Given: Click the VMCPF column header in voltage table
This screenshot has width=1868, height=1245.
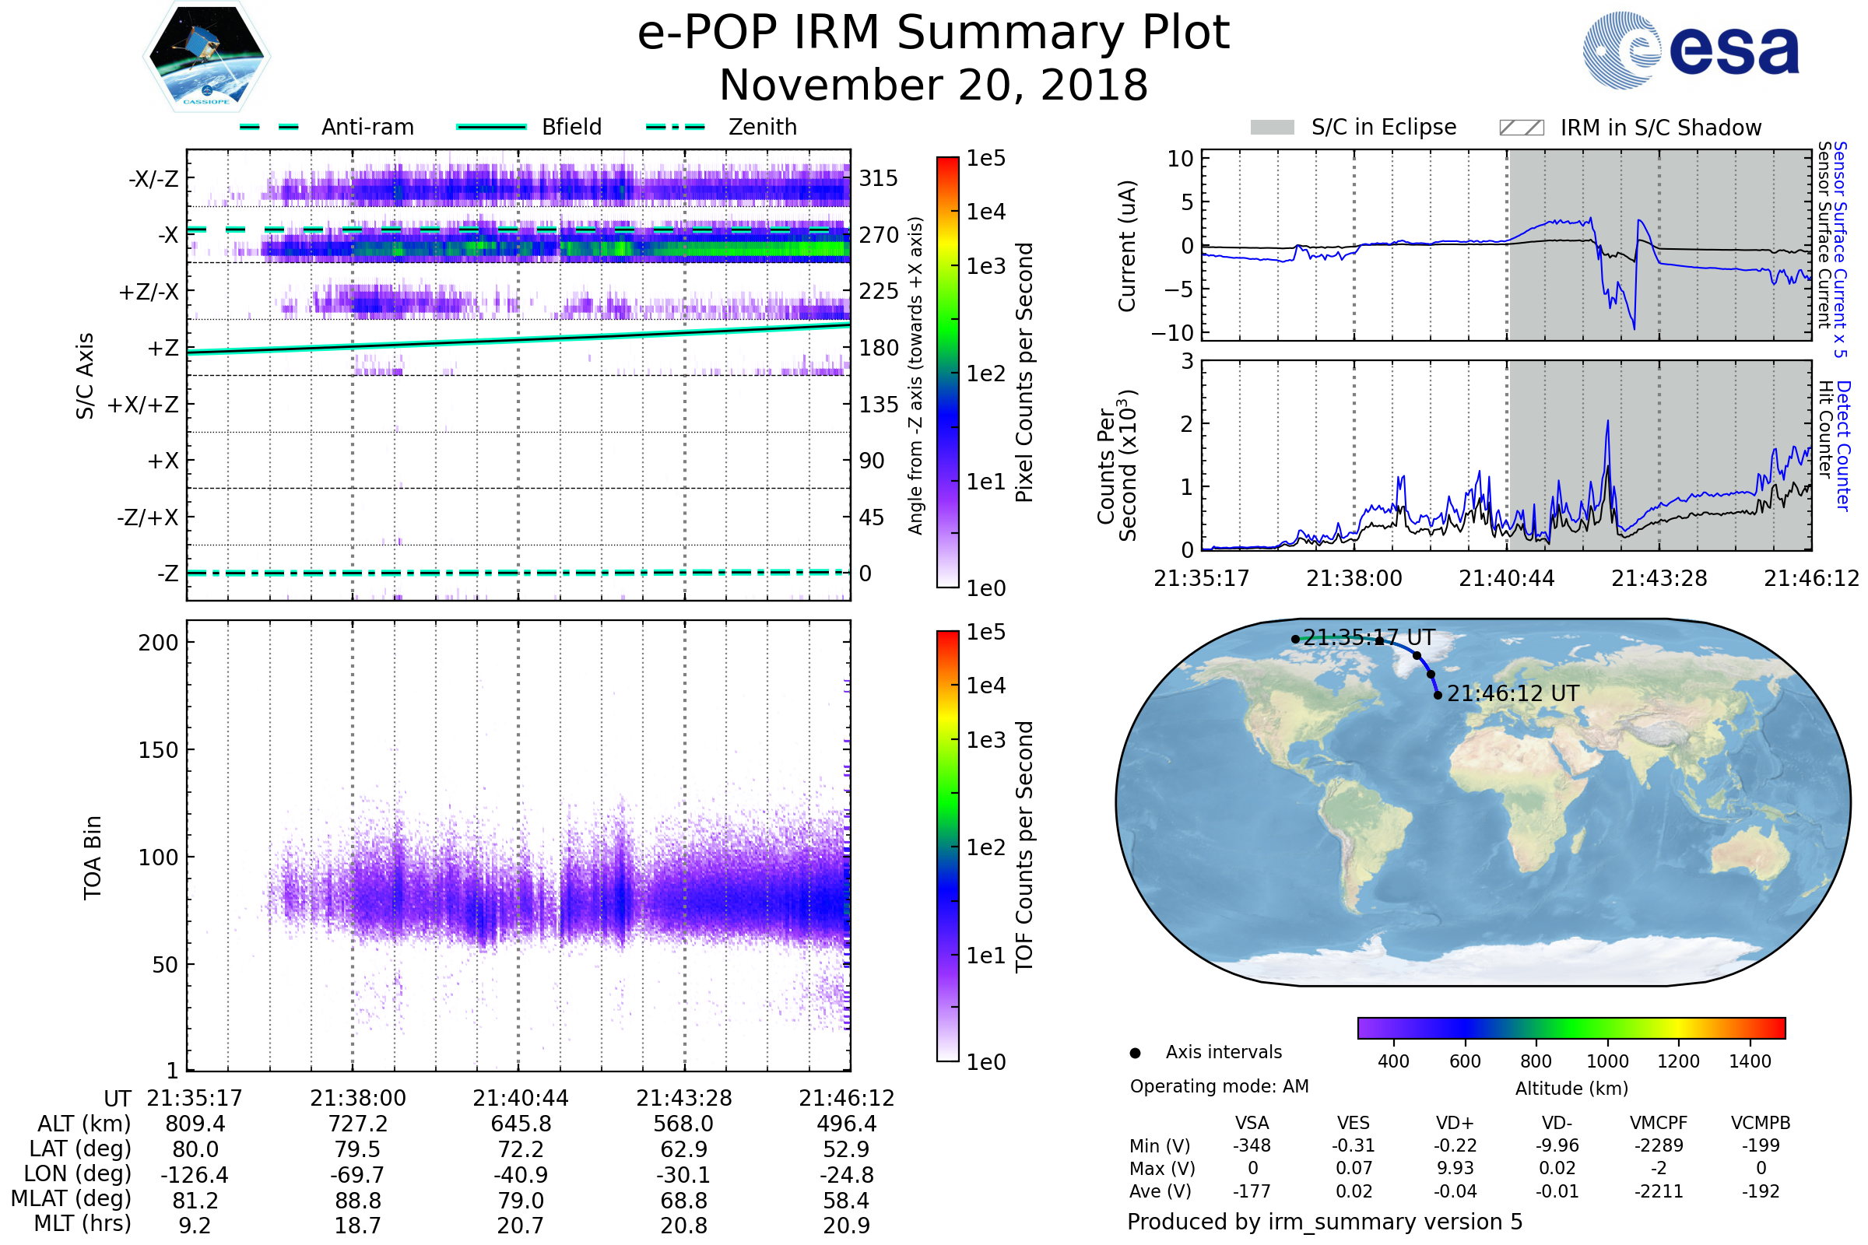Looking at the screenshot, I should click(1659, 1124).
